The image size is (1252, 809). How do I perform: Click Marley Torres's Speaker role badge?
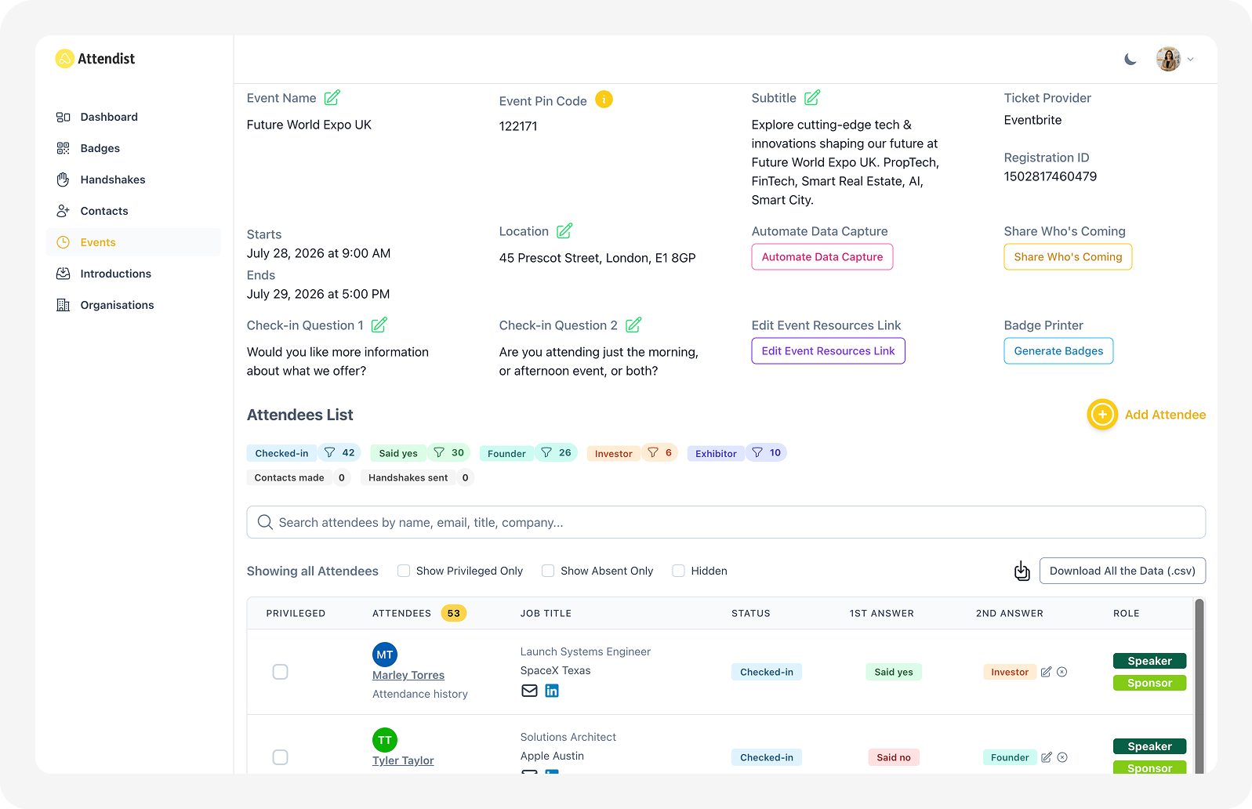[x=1149, y=661]
